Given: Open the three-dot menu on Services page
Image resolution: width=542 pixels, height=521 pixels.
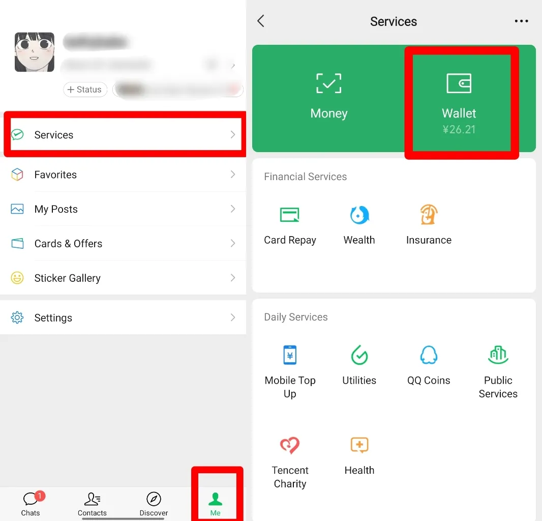Looking at the screenshot, I should 521,21.
